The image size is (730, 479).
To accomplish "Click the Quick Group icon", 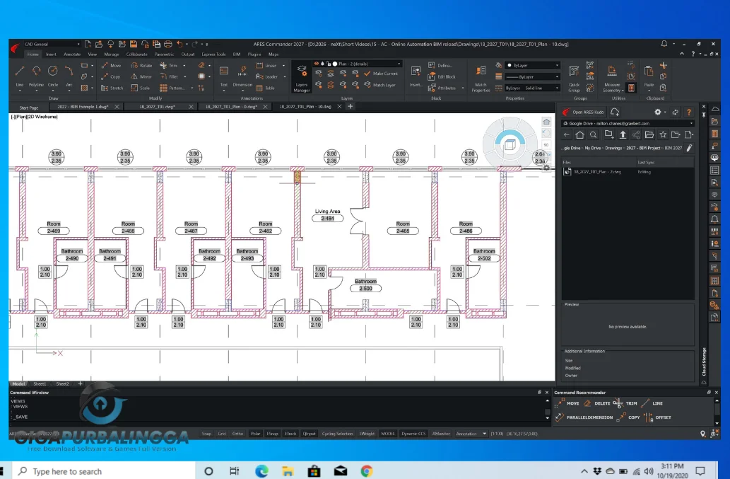I will tap(574, 77).
